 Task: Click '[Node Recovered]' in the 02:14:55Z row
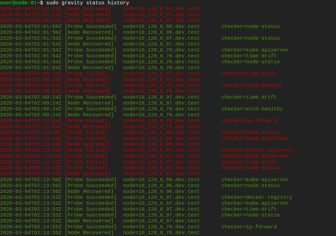89,233
